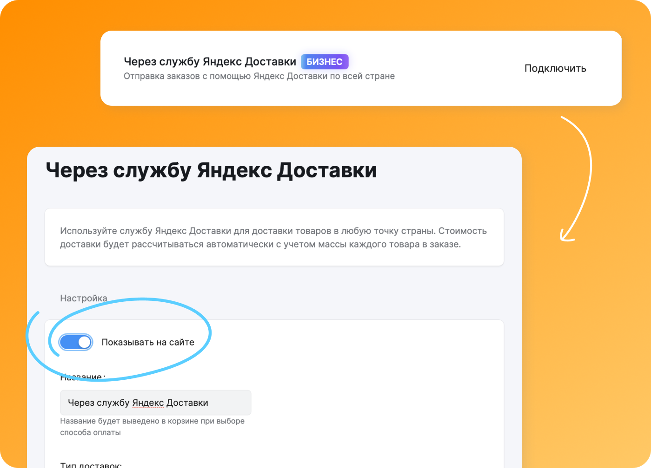Click the Отправка заказов description under the title
The height and width of the screenshot is (468, 651).
click(259, 76)
